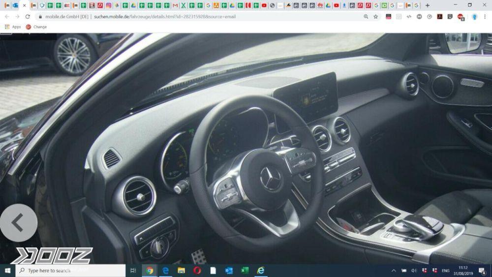
Task: Open the Apps bookmarks shortcut
Action: [13, 27]
